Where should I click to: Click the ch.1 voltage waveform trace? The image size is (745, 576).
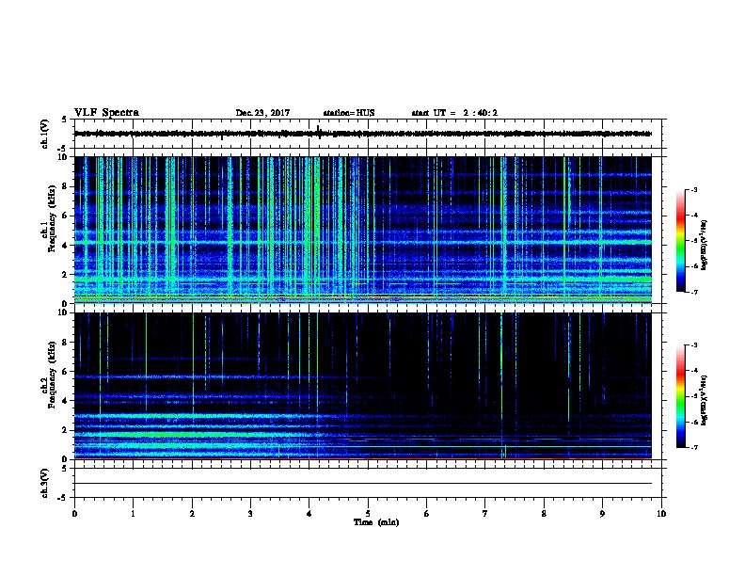[x=363, y=134]
